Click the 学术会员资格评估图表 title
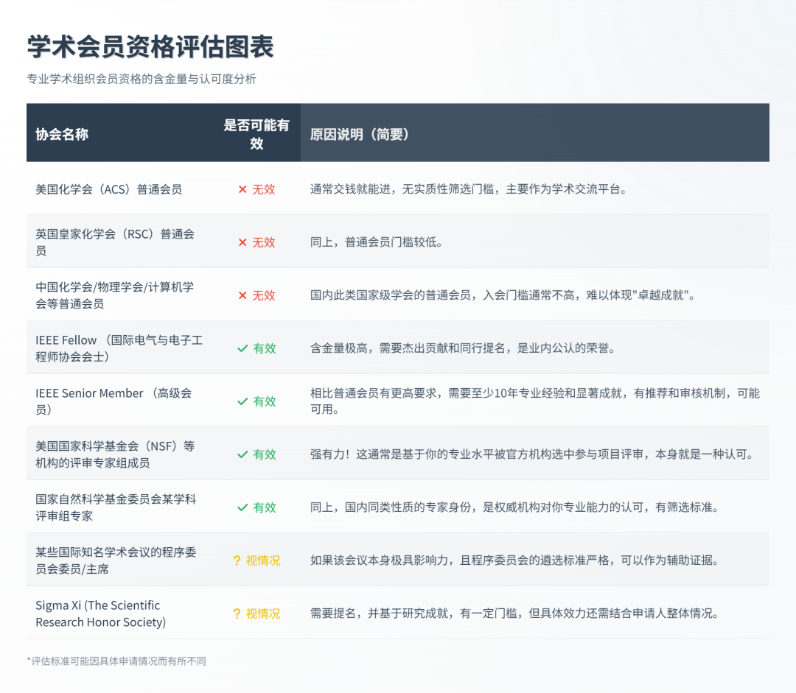This screenshot has width=796, height=693. [x=150, y=46]
